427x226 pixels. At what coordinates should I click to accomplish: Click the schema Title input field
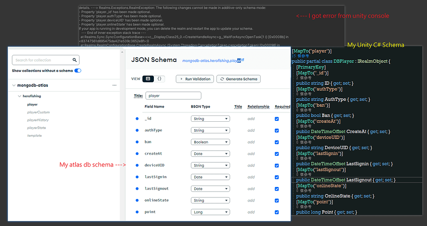(173, 96)
